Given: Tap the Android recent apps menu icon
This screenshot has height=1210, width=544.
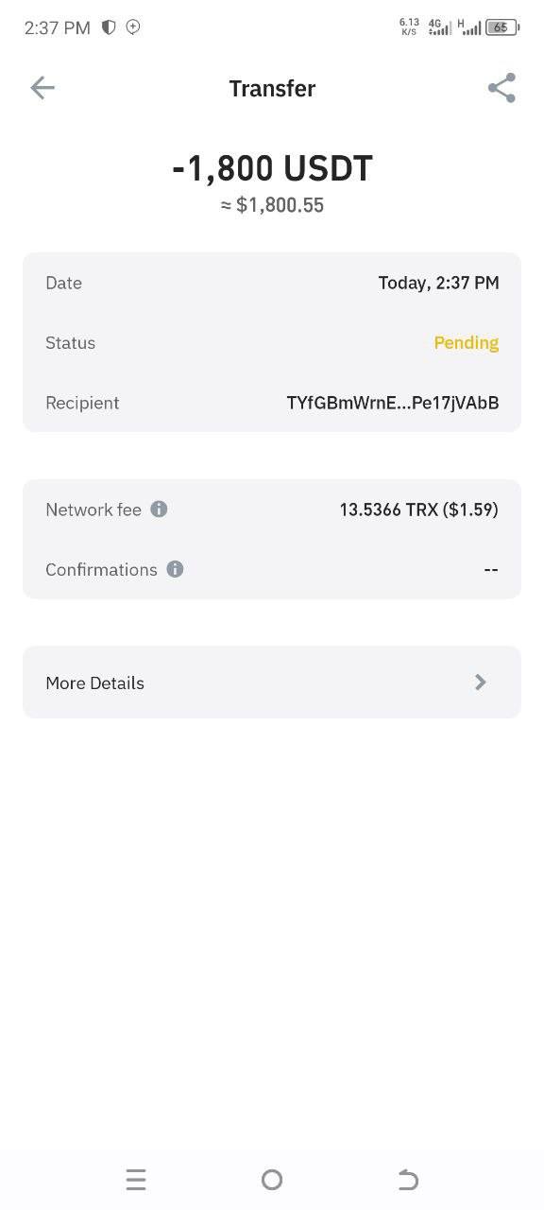Looking at the screenshot, I should pos(136,1179).
